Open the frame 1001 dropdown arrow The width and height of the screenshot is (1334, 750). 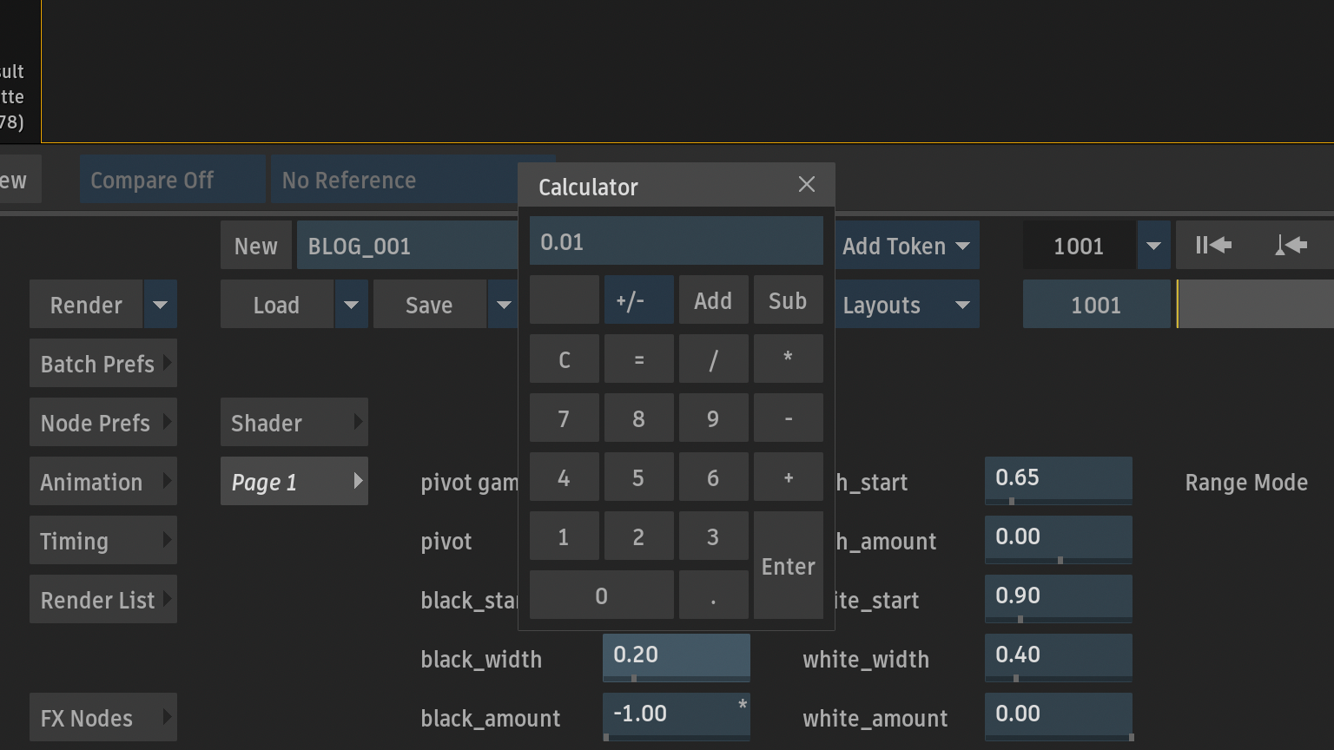[1153, 246]
